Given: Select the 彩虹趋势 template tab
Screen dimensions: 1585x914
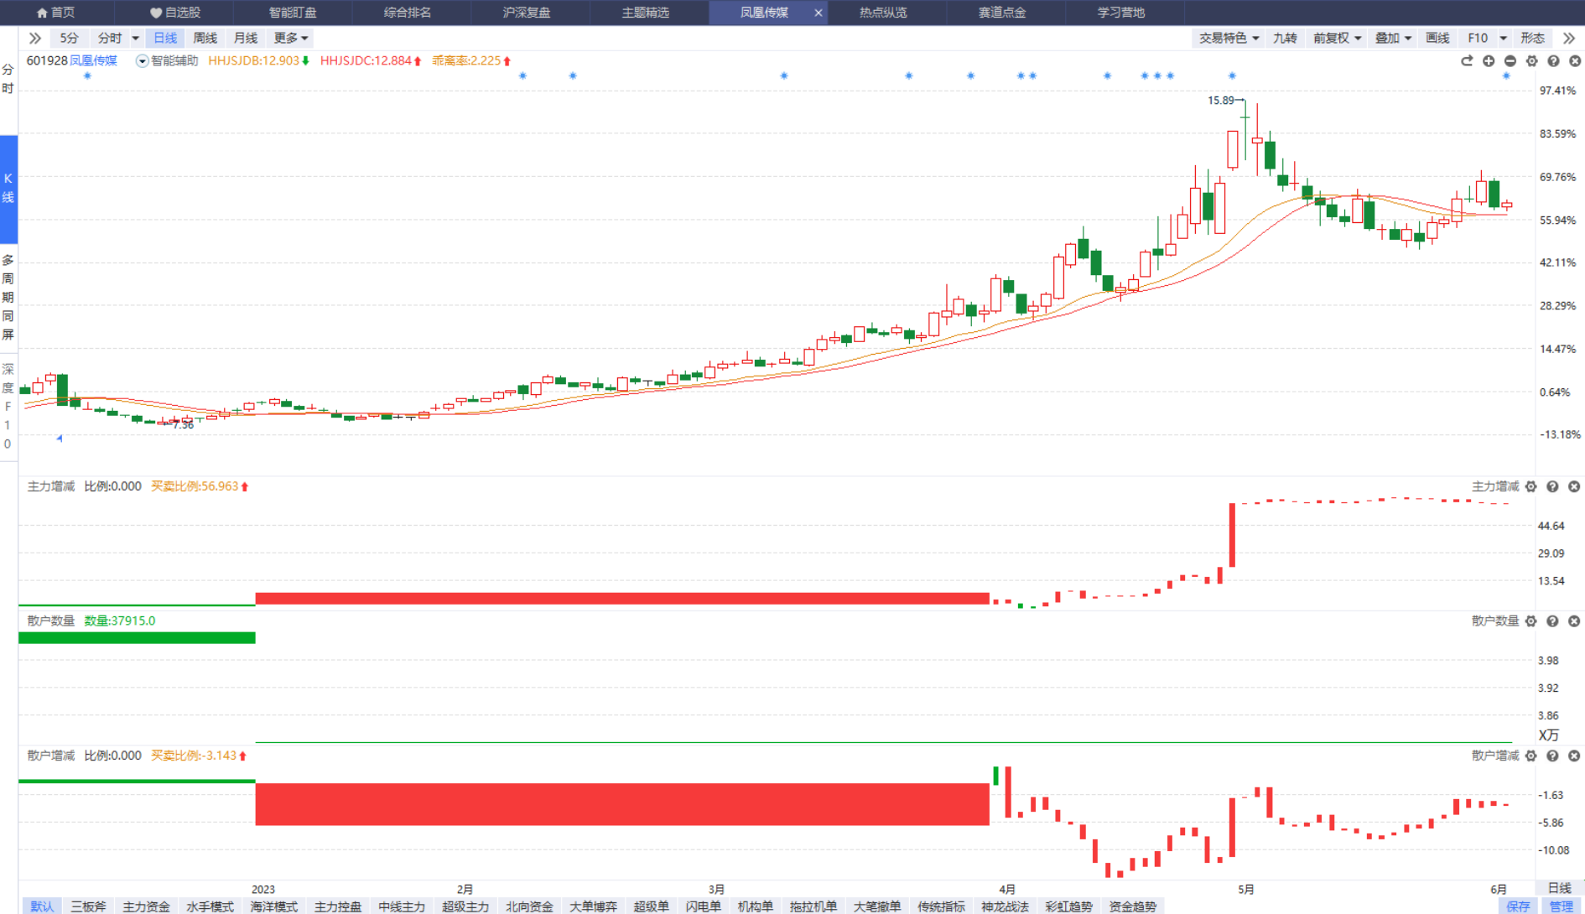Looking at the screenshot, I should [x=1068, y=906].
